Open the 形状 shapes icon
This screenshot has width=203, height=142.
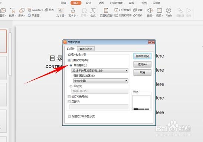pyautogui.click(x=22, y=10)
